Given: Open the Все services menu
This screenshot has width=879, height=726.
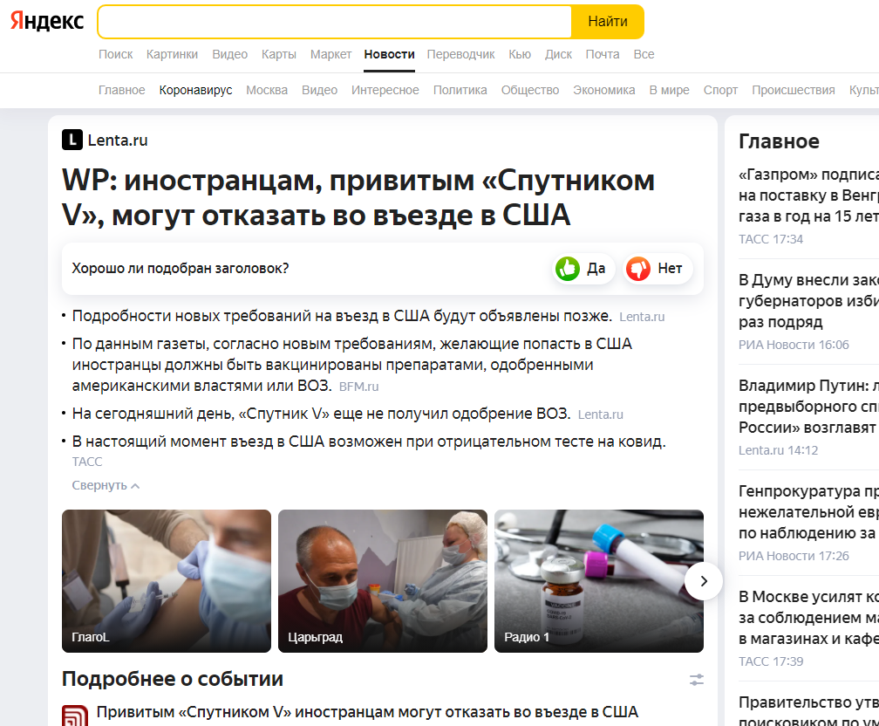Looking at the screenshot, I should (x=644, y=54).
